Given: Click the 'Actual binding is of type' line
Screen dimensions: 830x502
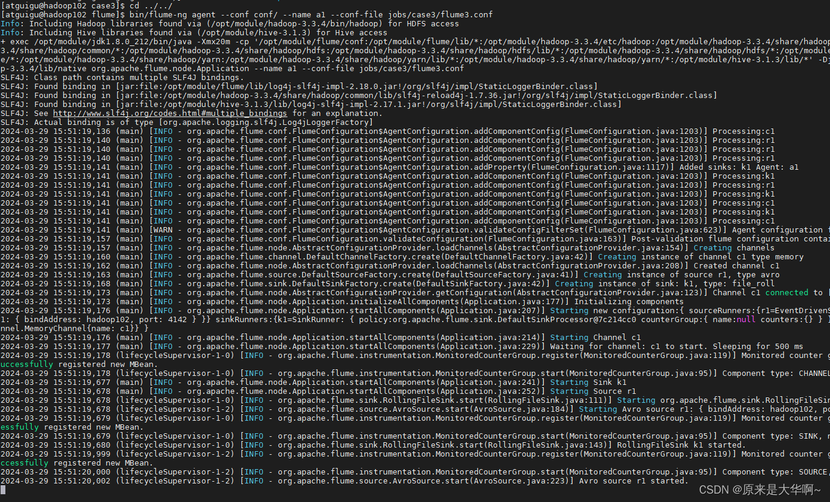Looking at the screenshot, I should (x=187, y=123).
